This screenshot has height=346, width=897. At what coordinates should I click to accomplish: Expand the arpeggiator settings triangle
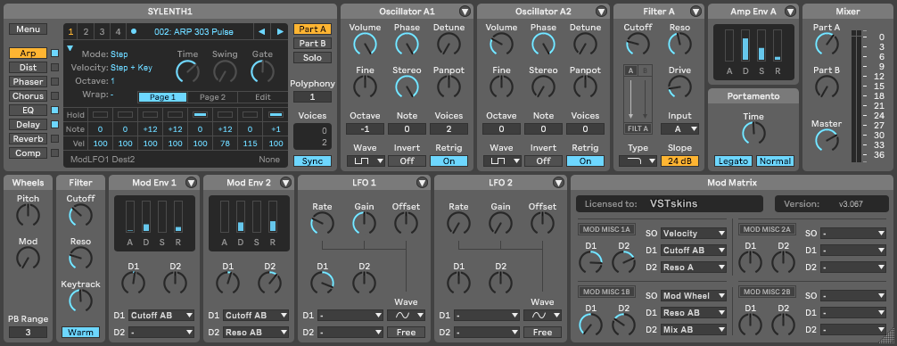70,49
